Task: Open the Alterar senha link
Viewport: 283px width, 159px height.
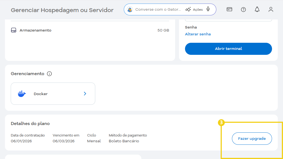Action: (x=198, y=34)
